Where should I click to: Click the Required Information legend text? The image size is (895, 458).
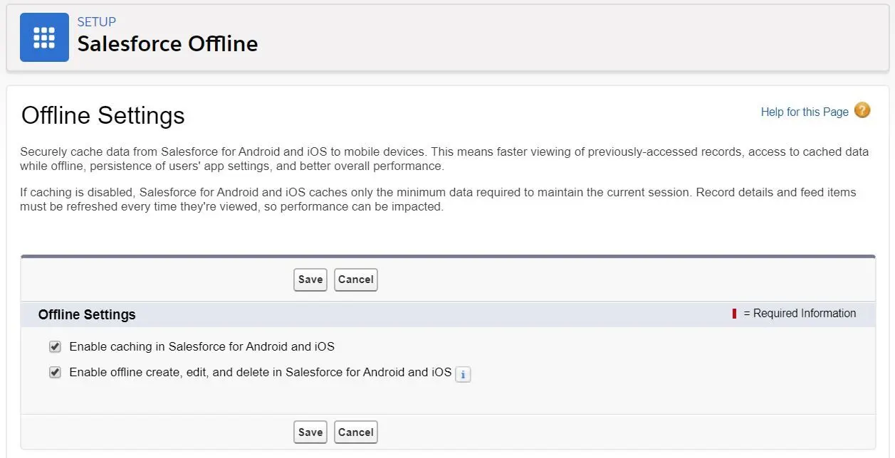[800, 314]
